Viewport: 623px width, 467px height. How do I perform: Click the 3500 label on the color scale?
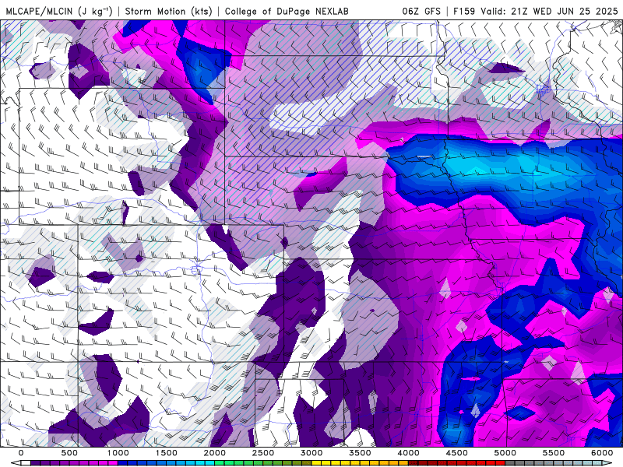[360, 453]
